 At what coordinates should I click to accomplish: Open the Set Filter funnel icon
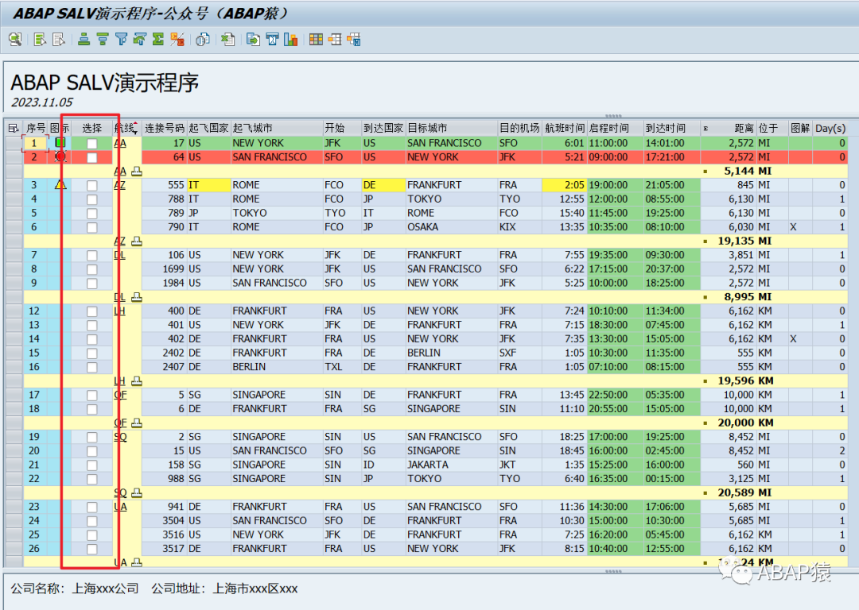click(x=121, y=40)
